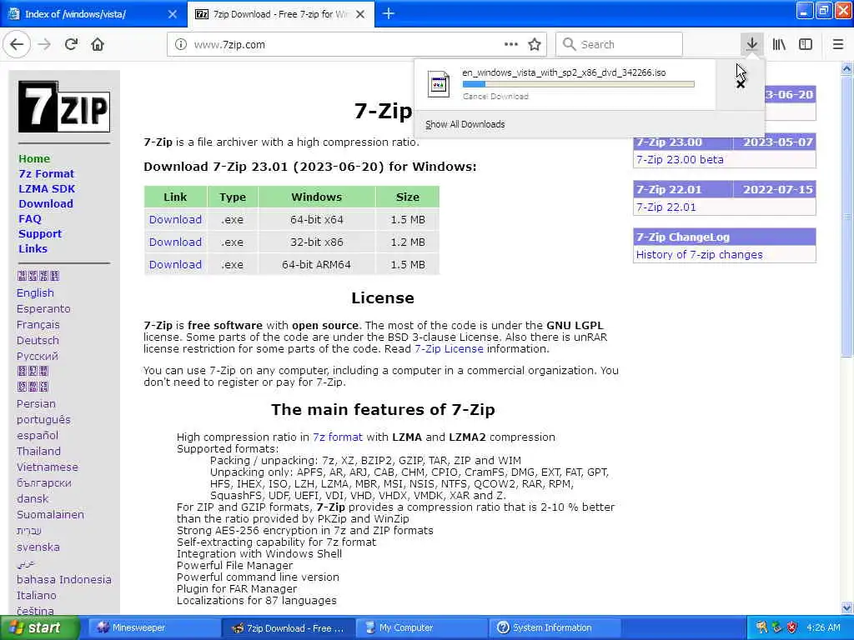Open the Library bookshelf icon
854x640 pixels.
(x=779, y=44)
